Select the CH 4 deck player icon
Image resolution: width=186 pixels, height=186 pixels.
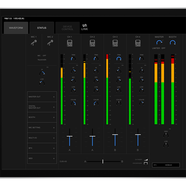click(x=138, y=43)
